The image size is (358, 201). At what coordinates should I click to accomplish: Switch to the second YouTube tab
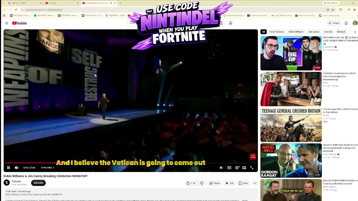[62, 3]
